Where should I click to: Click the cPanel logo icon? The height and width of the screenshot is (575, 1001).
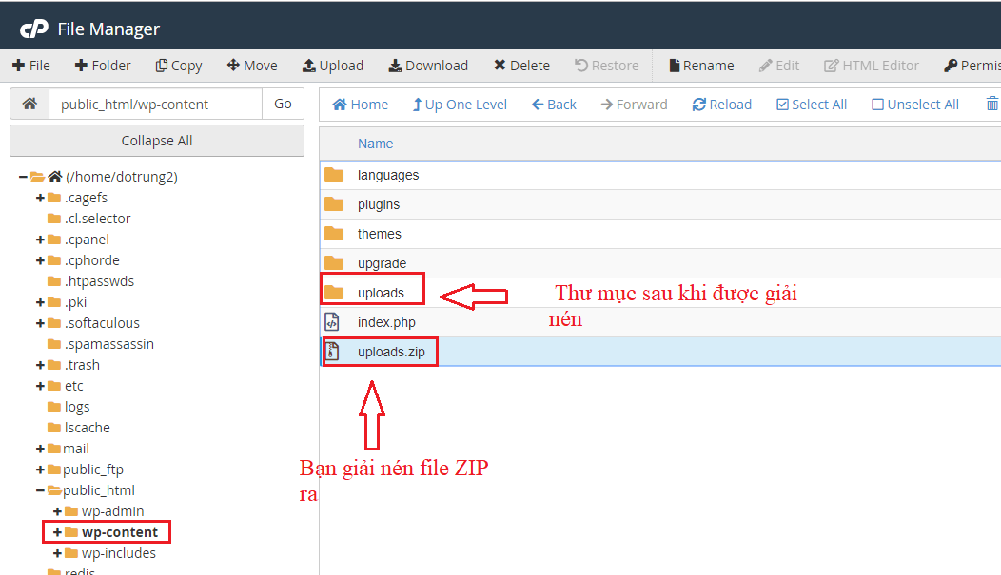[x=34, y=29]
